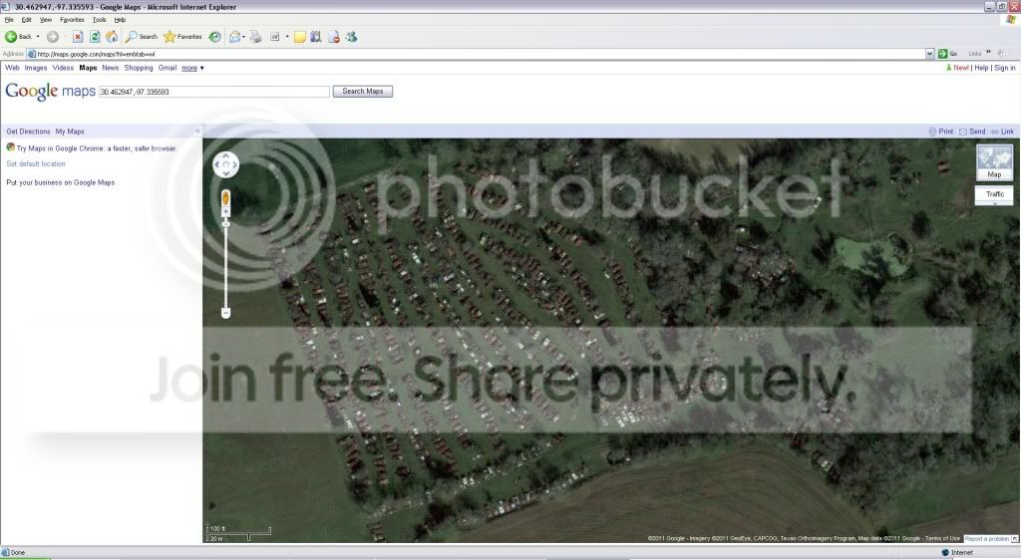1021x560 pixels.
Task: Click the yellow note toolbar icon
Action: (299, 37)
